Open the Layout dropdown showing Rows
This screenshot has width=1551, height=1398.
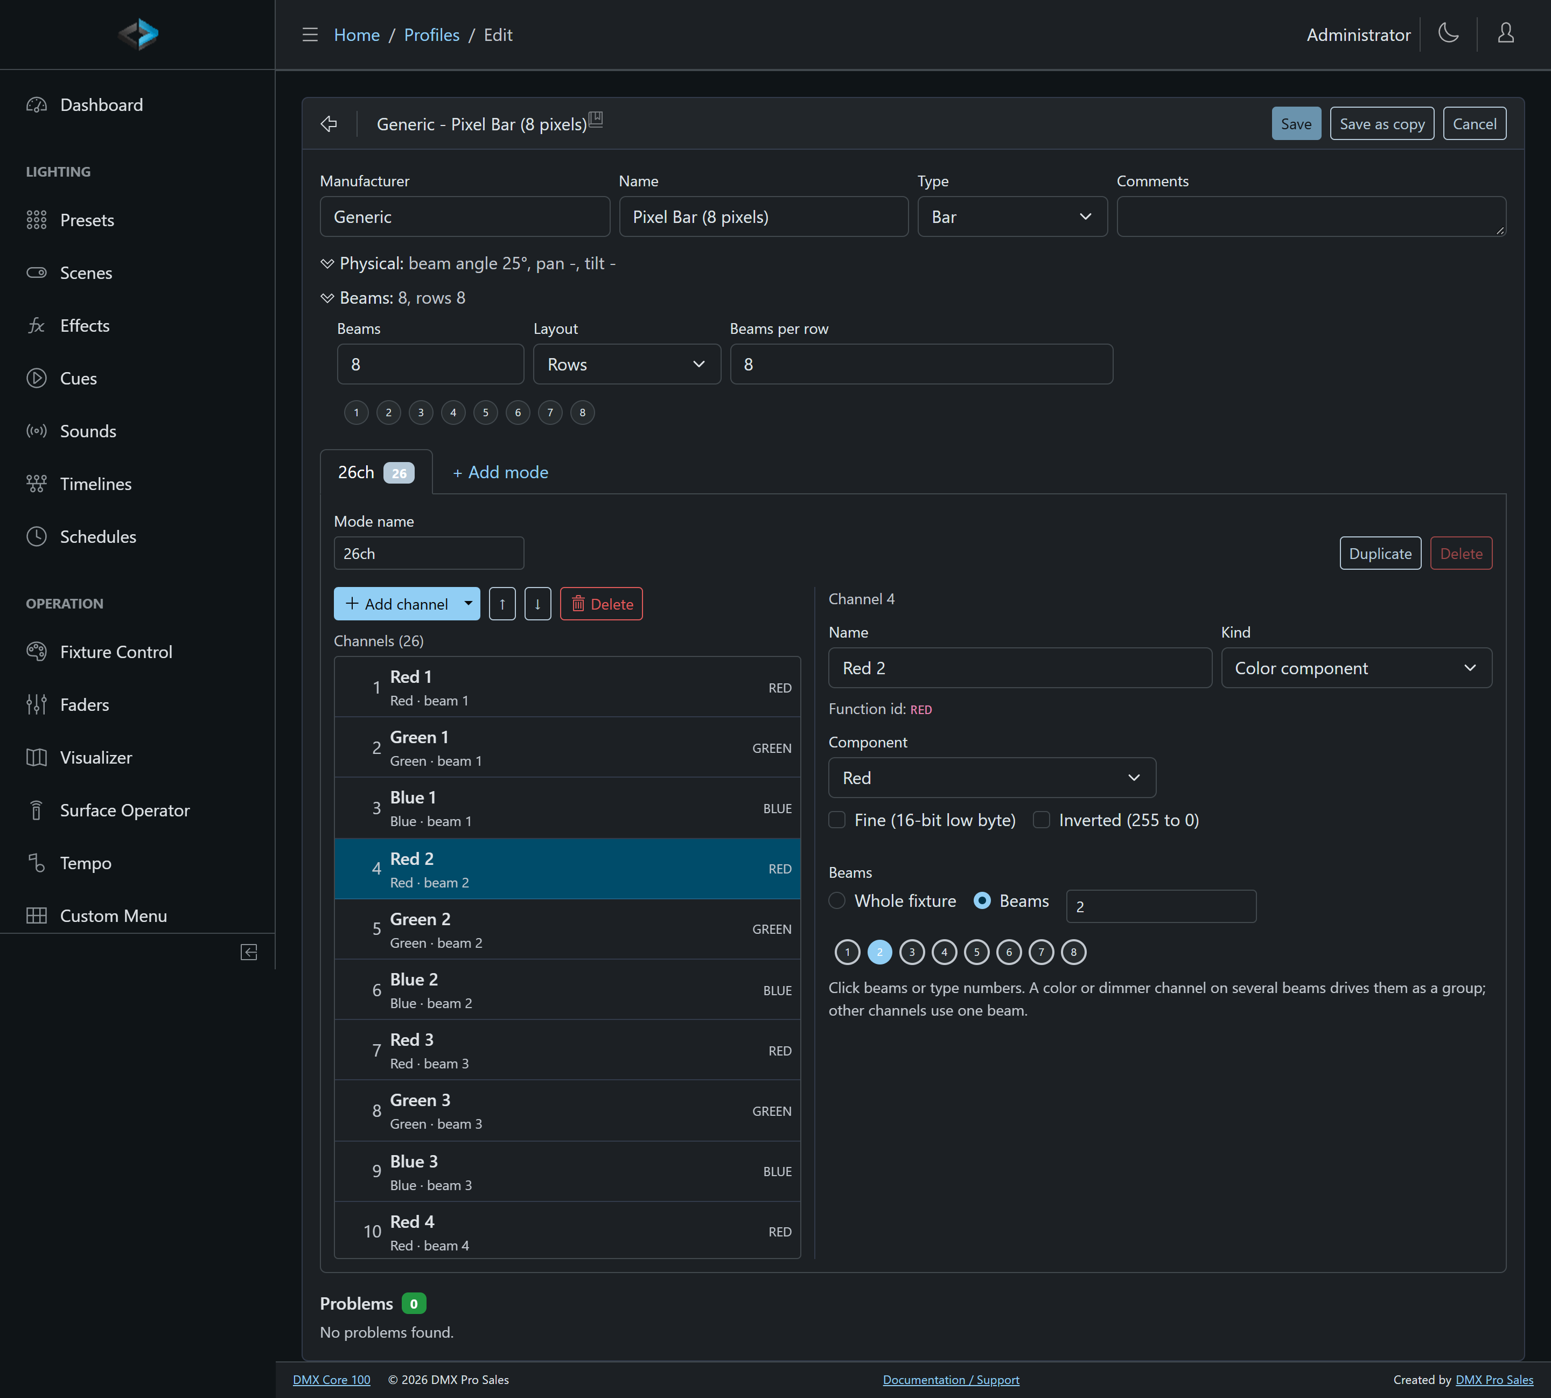pos(627,364)
